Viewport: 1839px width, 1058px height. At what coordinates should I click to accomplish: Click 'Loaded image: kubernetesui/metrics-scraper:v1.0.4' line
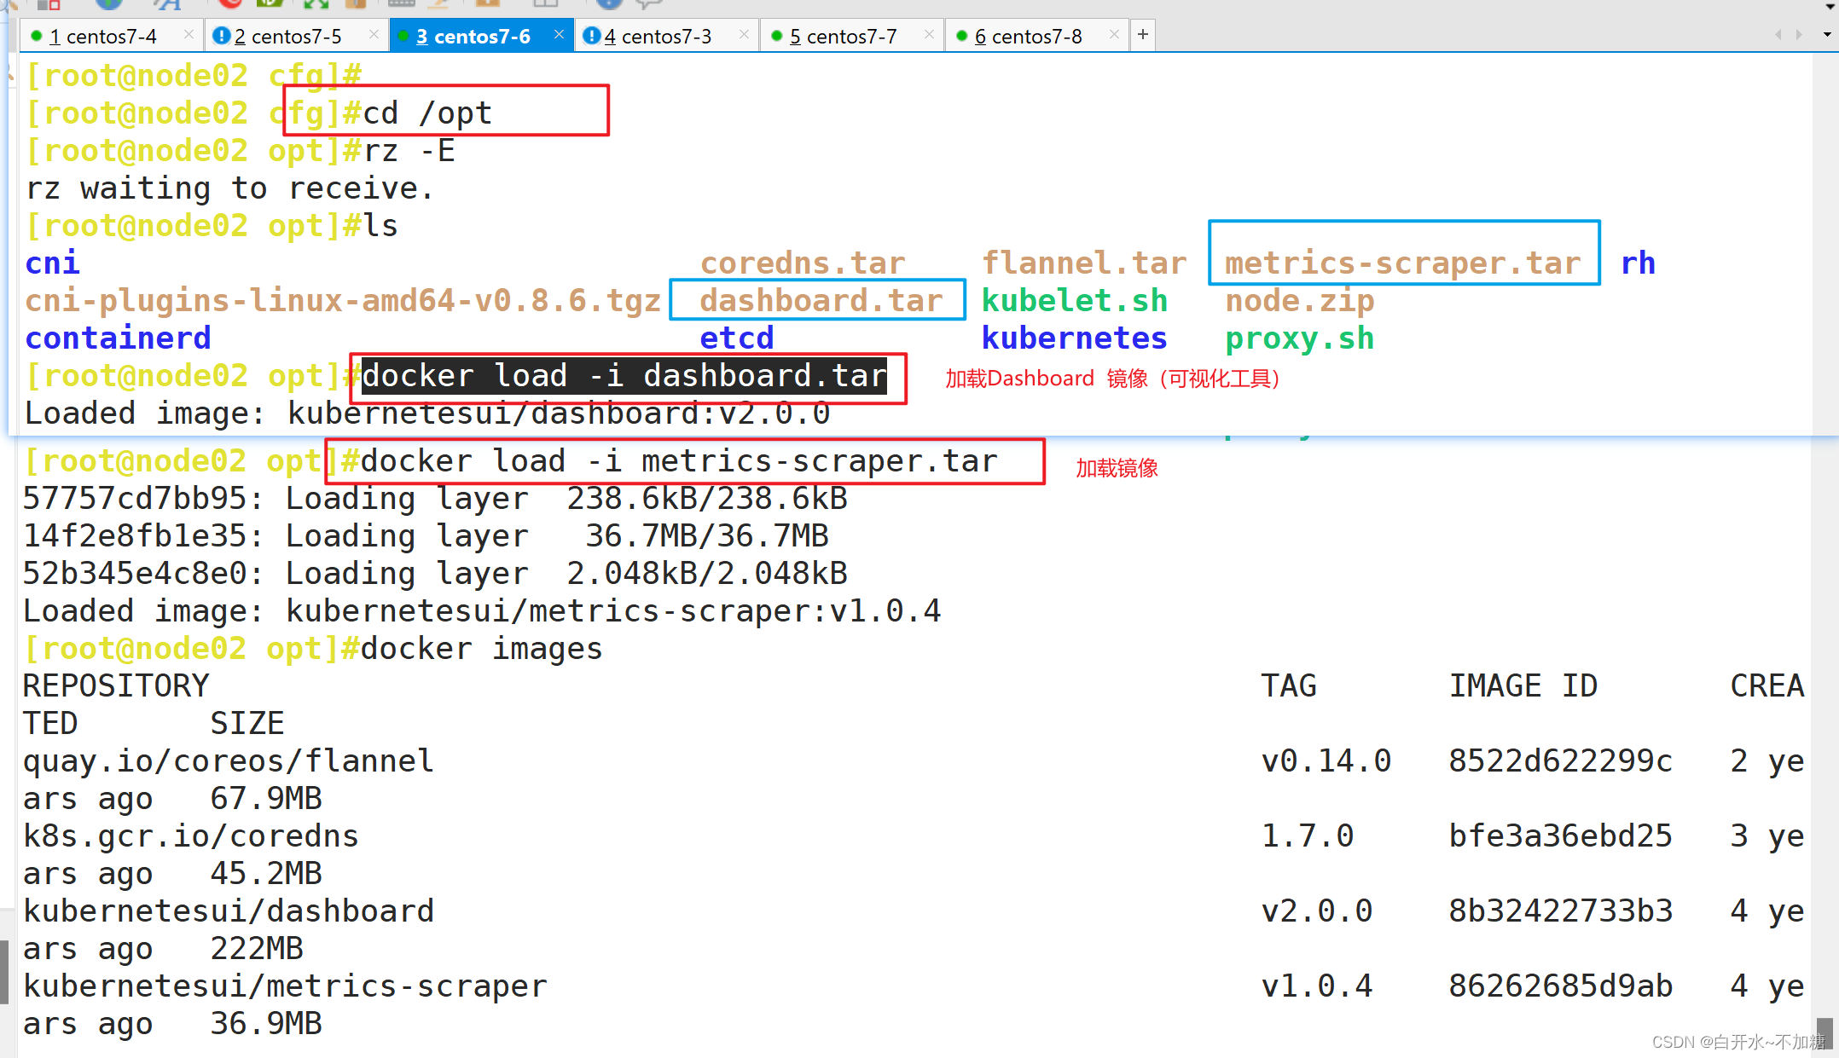(x=482, y=611)
